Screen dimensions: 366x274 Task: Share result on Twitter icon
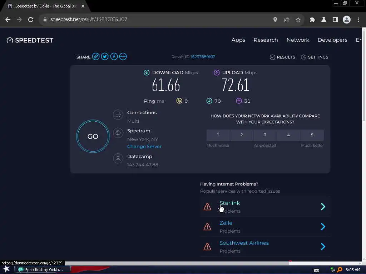point(105,57)
